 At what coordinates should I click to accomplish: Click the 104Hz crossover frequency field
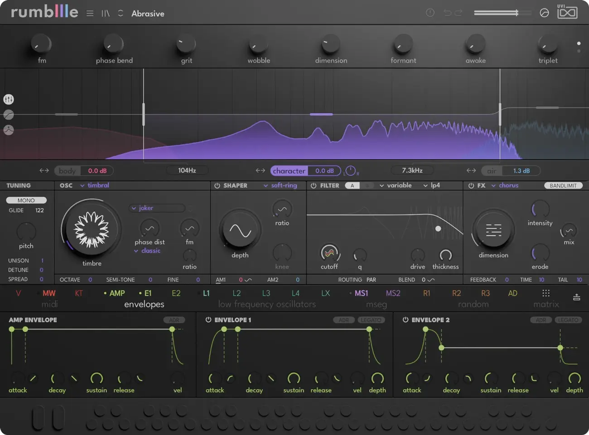point(187,171)
